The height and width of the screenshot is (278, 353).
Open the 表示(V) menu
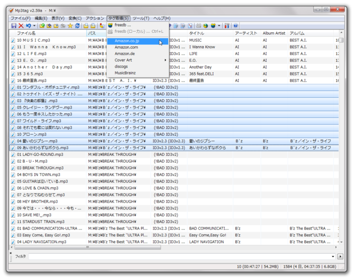58,18
